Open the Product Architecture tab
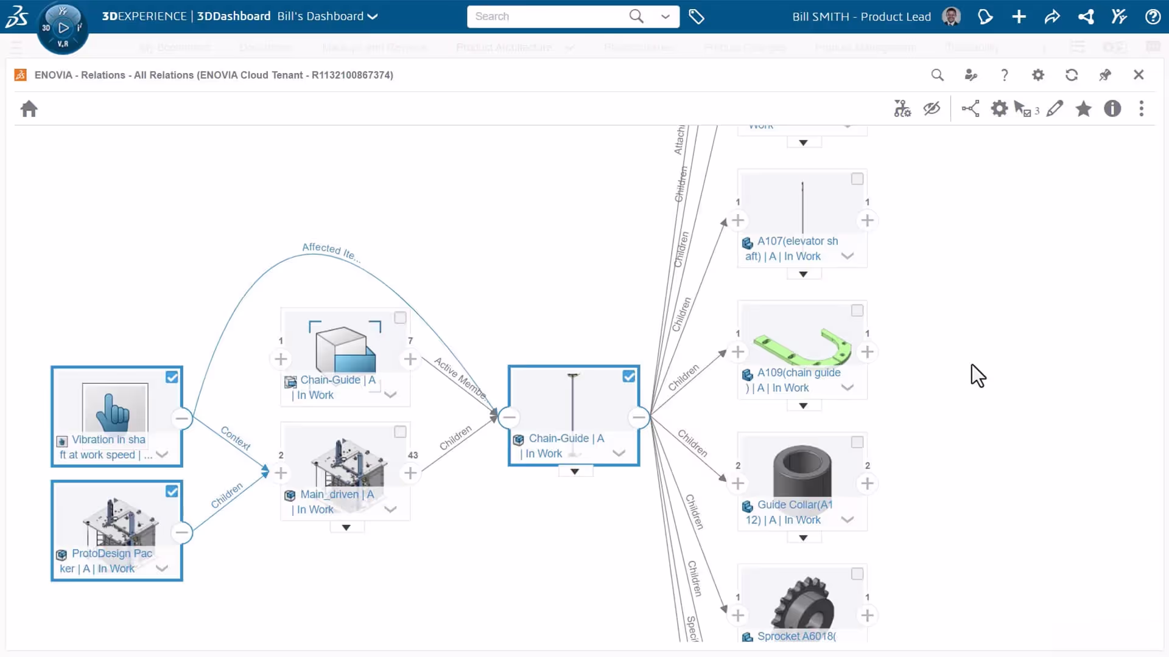1169x657 pixels. tap(504, 47)
